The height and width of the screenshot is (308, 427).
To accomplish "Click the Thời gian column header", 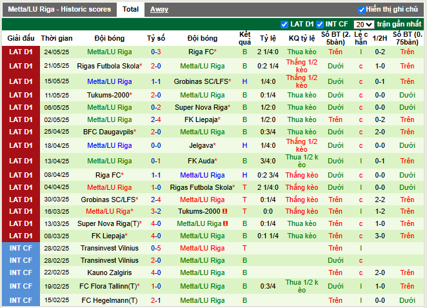I will [57, 38].
